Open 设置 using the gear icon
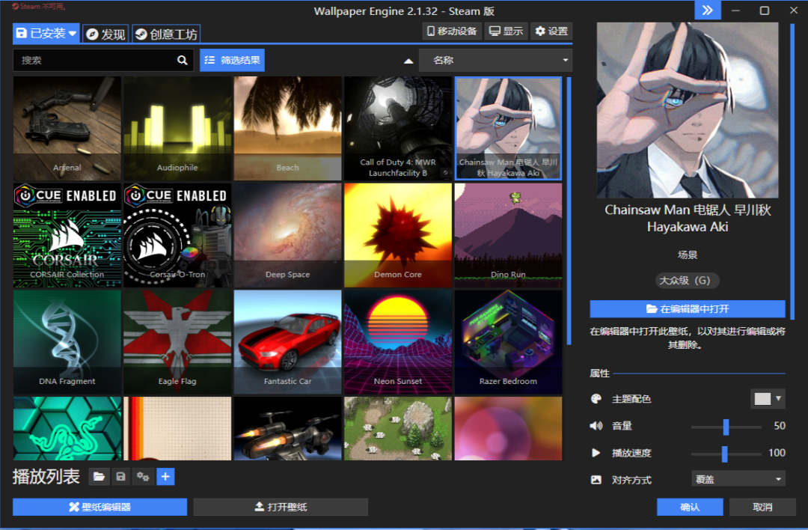 [551, 31]
